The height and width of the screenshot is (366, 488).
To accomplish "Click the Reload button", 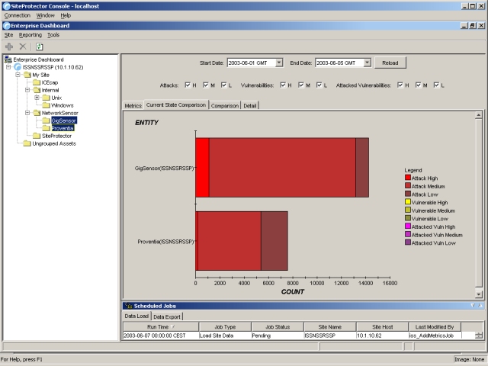I will pos(390,63).
